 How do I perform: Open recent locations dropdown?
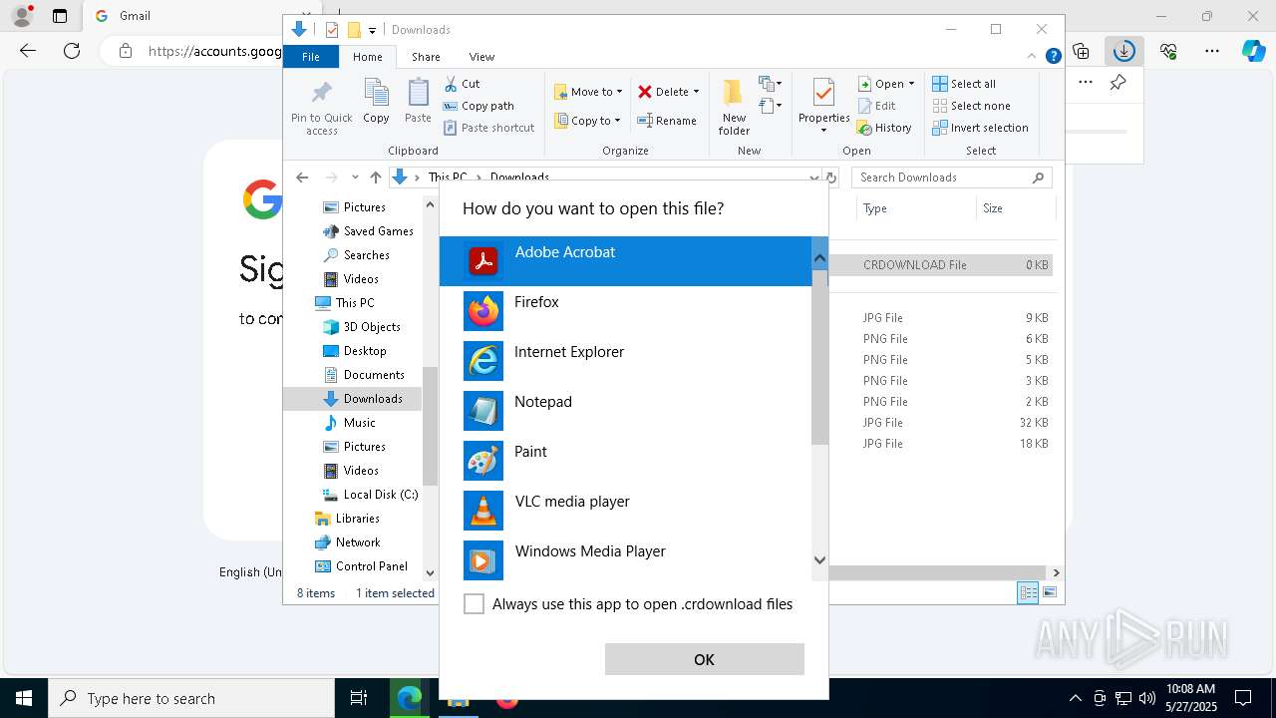tap(355, 178)
